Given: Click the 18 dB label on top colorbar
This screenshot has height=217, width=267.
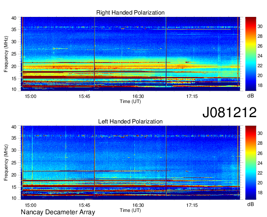Looking at the screenshot, I should [260, 85].
